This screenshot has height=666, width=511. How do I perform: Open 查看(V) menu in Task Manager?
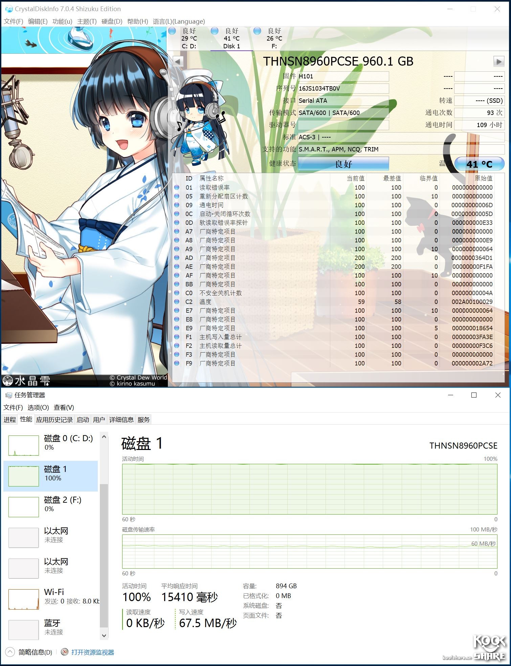[64, 407]
